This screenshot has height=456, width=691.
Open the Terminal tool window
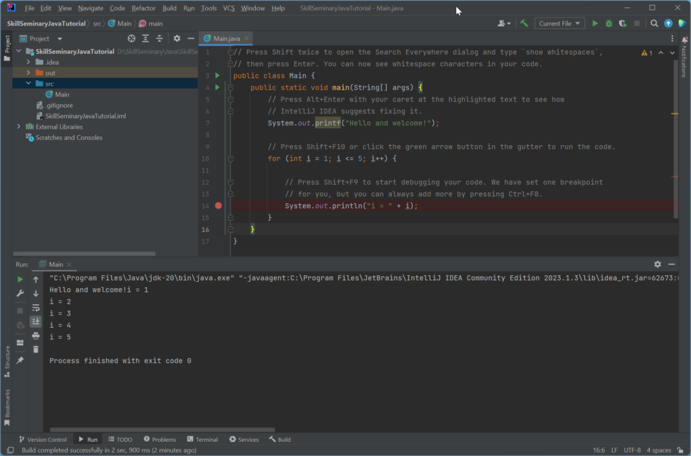pyautogui.click(x=202, y=439)
